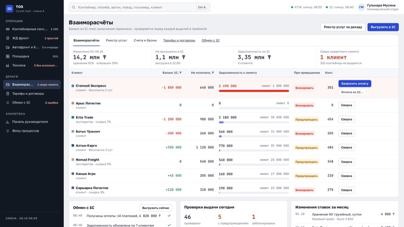Click the TOS logo icon
Image resolution: width=404 pixels, height=227 pixels.
(x=9, y=9)
